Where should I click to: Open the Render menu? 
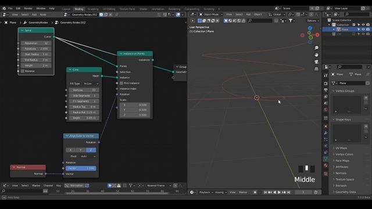tap(28, 8)
